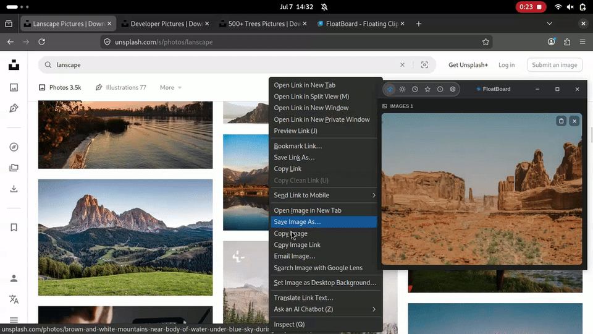Choose Copy Link menu entry
Image resolution: width=593 pixels, height=334 pixels.
click(324, 169)
